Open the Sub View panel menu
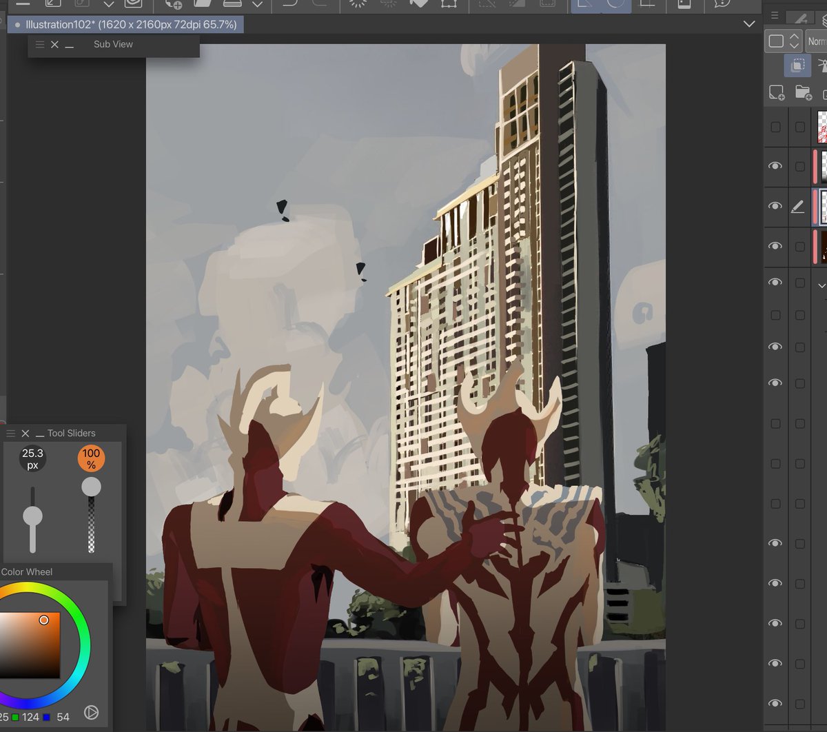Screen dimensions: 827x732 (x=40, y=45)
